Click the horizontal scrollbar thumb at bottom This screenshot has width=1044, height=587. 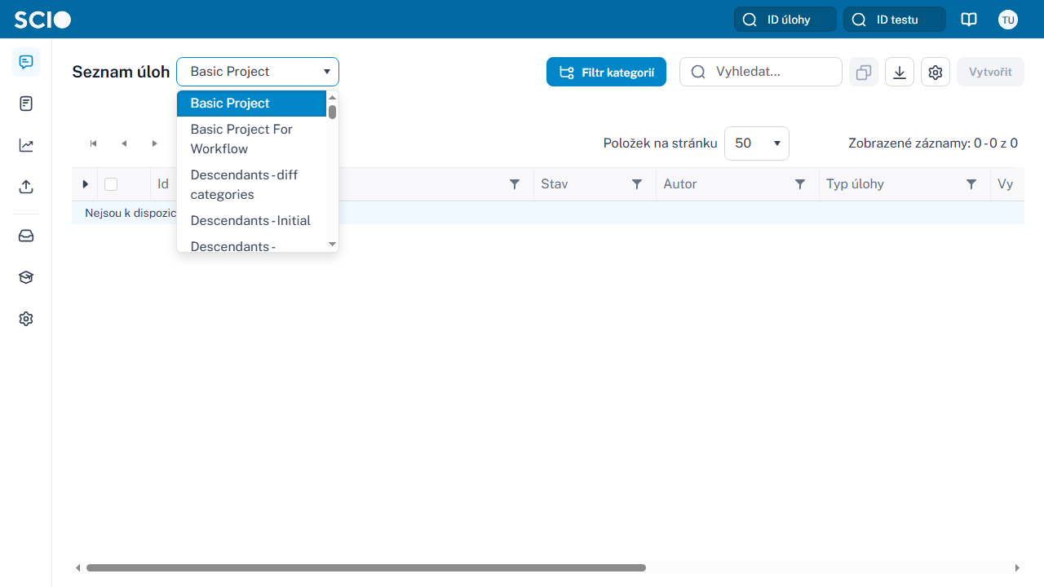pos(366,567)
